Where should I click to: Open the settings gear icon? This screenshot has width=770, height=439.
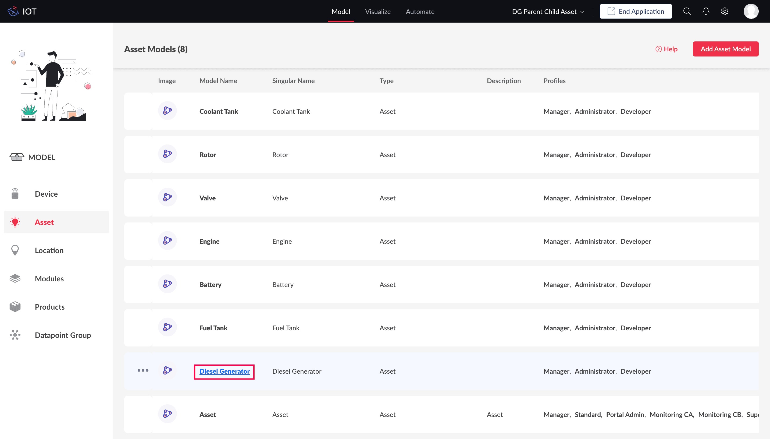point(725,12)
